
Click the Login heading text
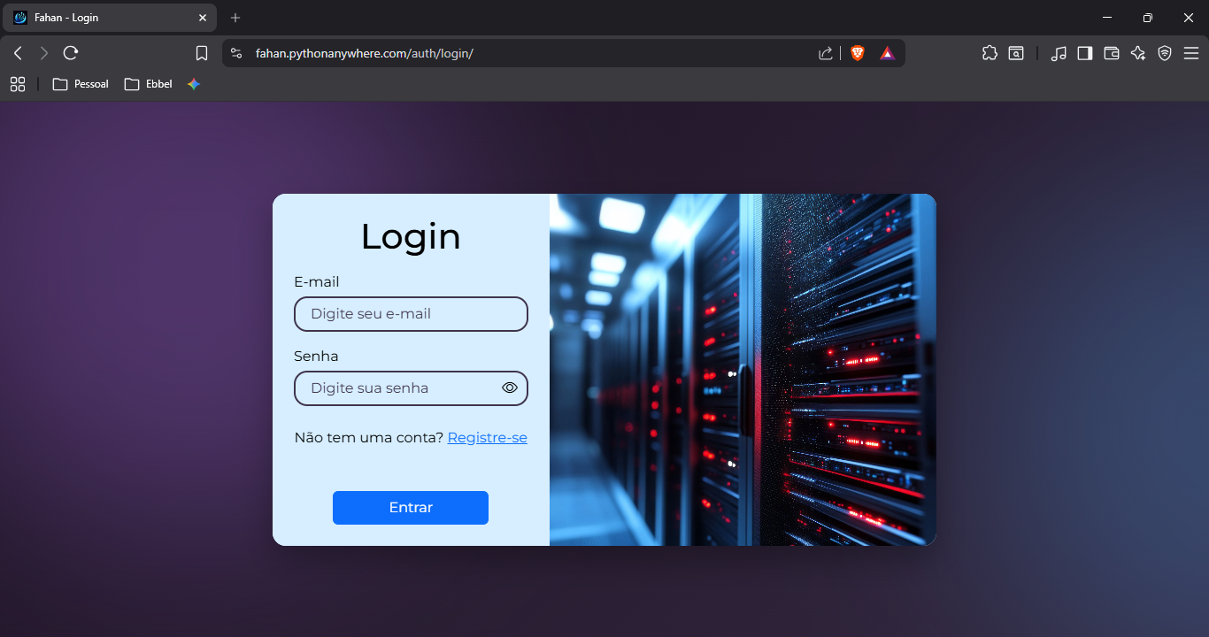(411, 236)
